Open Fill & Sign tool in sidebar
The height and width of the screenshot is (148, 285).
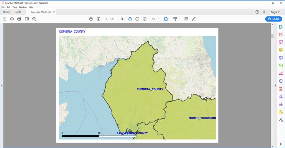[x=281, y=96]
